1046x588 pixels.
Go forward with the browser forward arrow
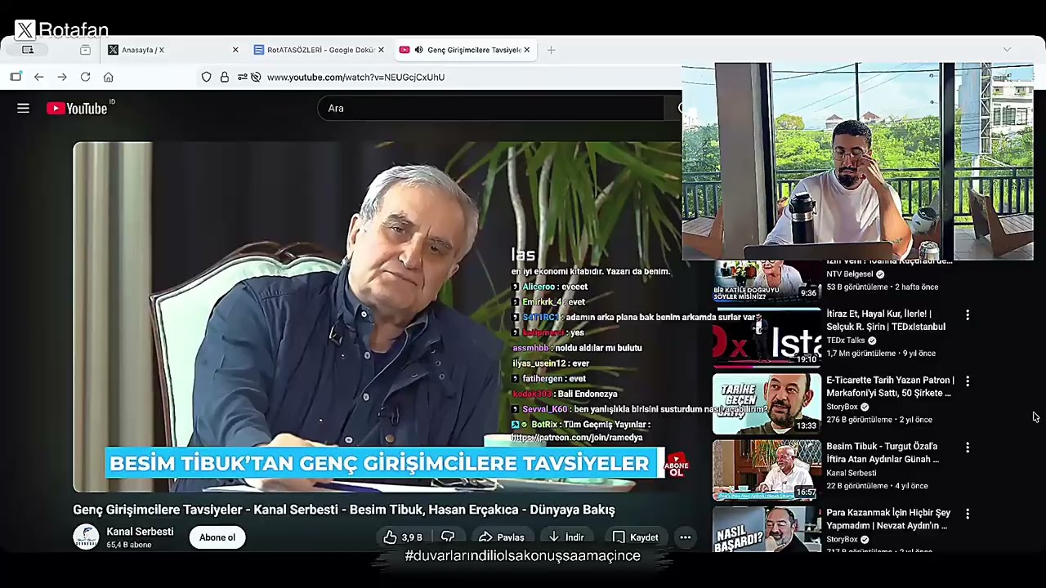(62, 77)
